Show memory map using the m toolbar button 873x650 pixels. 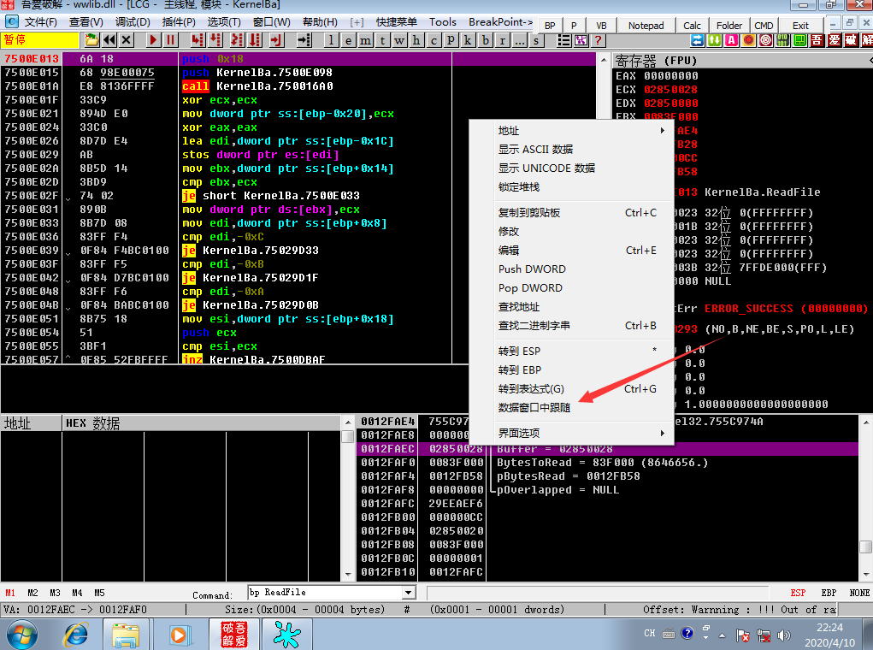point(365,40)
